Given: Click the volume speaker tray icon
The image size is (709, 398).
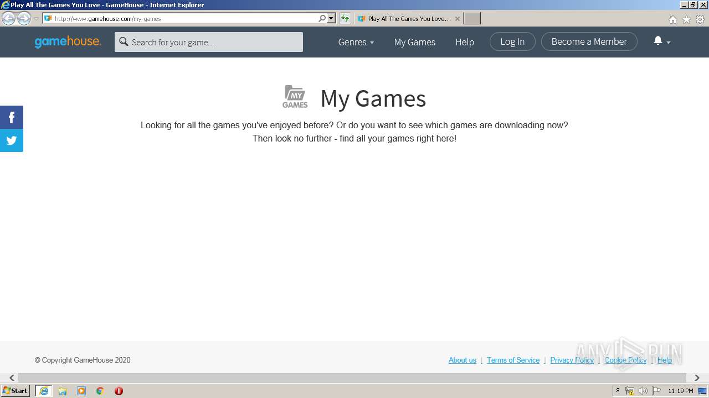Looking at the screenshot, I should tap(643, 391).
